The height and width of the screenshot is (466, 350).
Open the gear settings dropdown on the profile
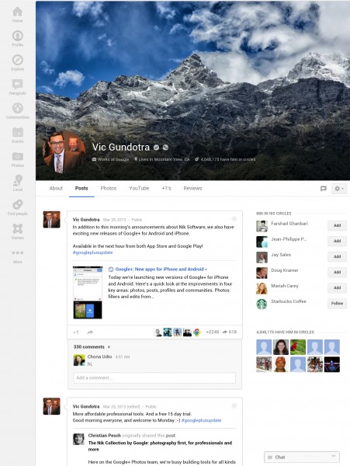click(x=339, y=189)
